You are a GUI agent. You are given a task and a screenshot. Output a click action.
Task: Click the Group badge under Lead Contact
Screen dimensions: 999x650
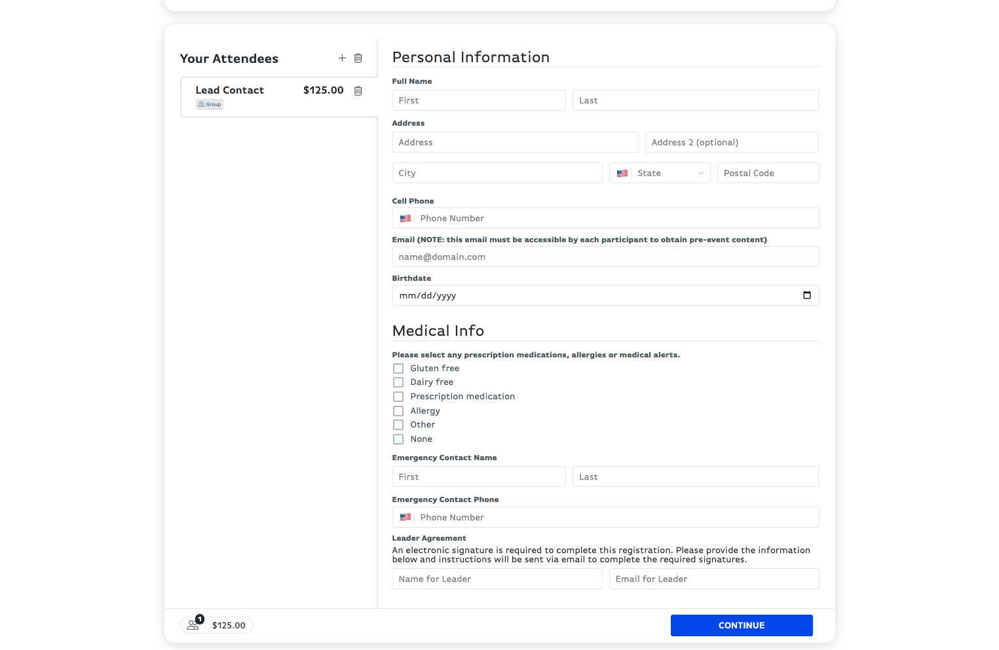coord(210,104)
